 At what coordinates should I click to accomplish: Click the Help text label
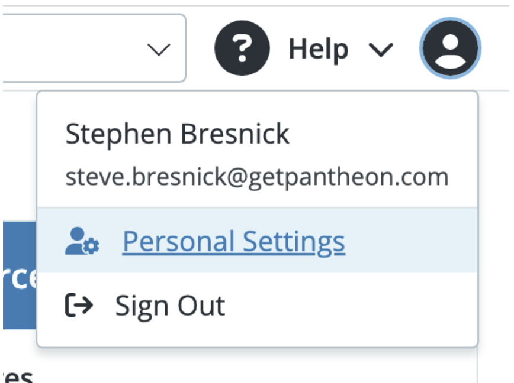(x=318, y=50)
